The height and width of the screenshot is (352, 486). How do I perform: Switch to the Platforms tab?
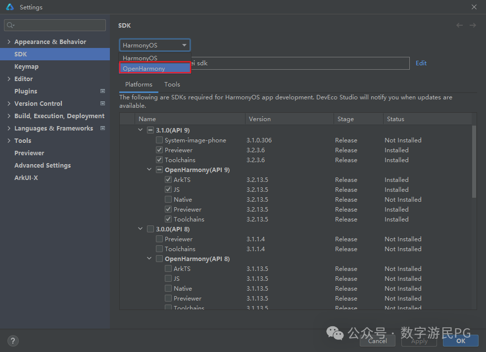click(139, 84)
